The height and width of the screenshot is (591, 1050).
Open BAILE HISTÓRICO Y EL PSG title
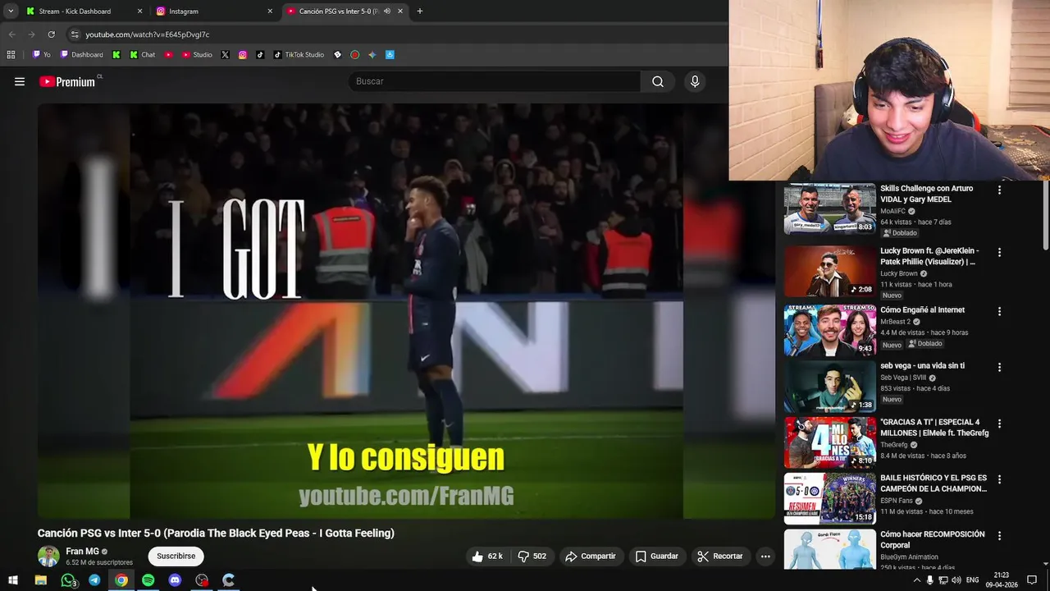[934, 483]
